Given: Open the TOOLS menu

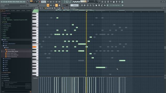Looking at the screenshot, I should 21,2.
